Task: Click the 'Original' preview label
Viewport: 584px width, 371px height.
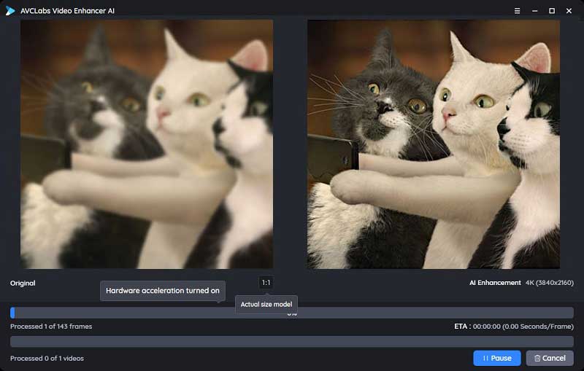Action: pos(23,284)
